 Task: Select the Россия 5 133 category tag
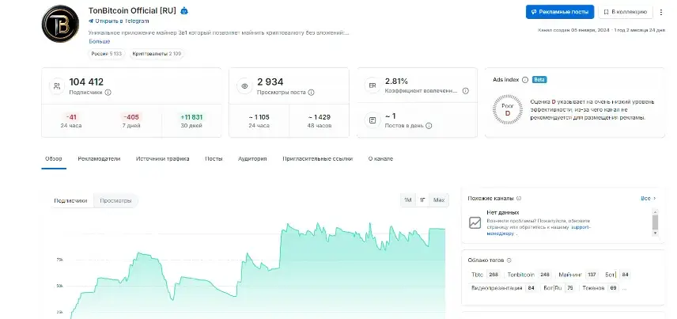click(106, 54)
